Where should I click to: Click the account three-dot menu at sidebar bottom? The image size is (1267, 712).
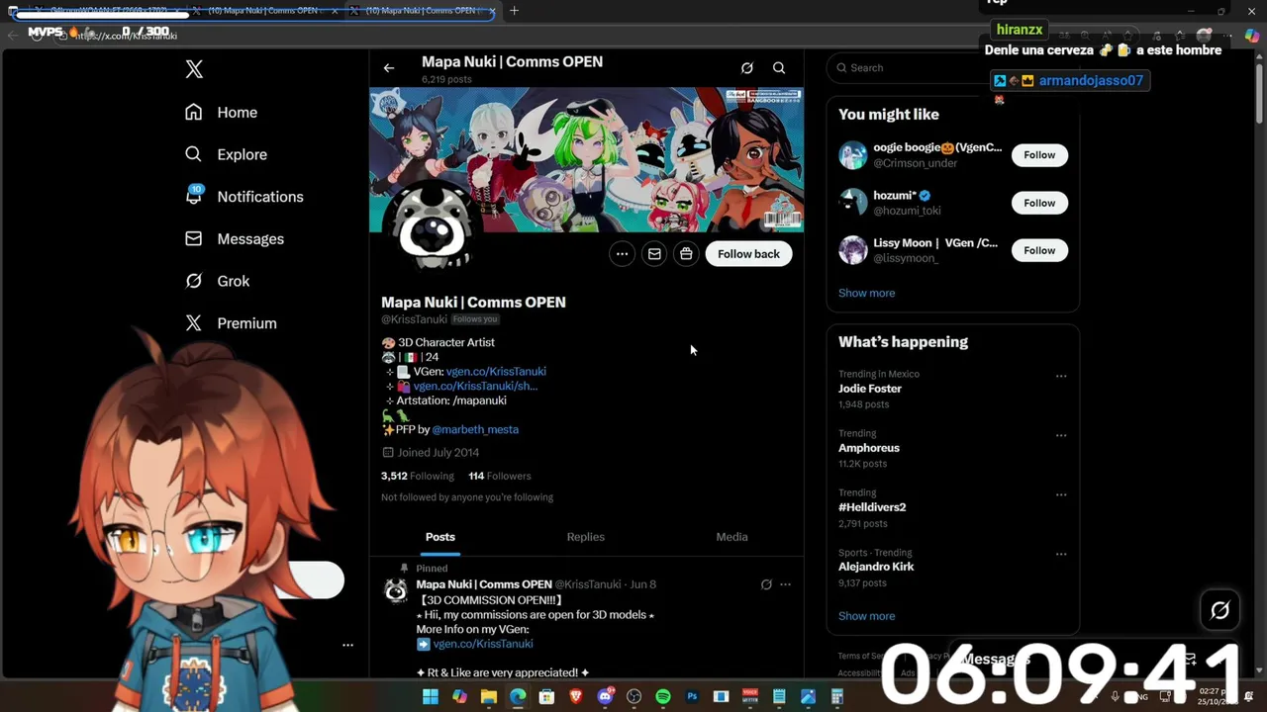click(x=347, y=645)
